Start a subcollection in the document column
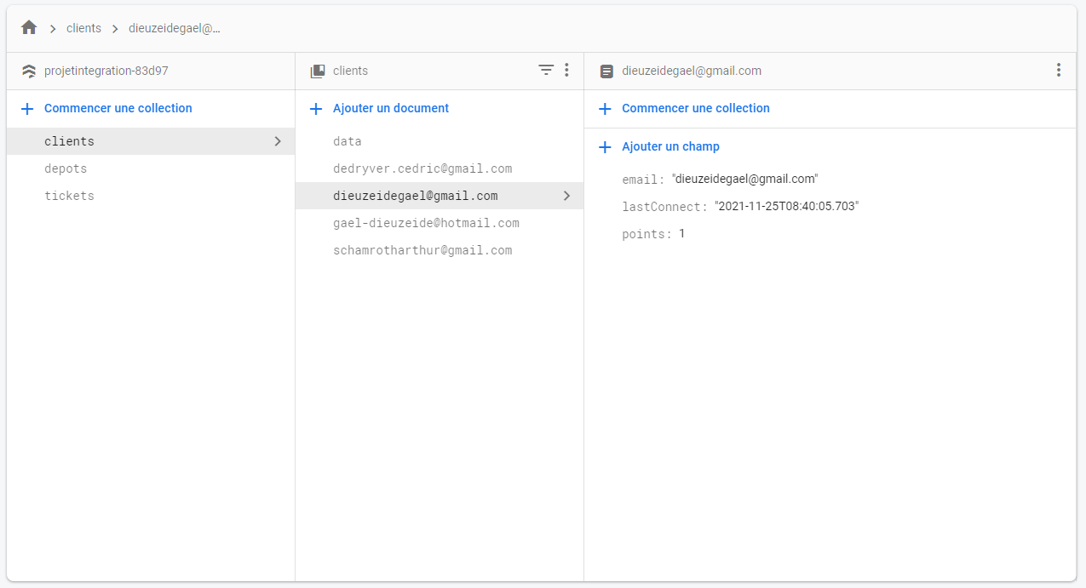 (x=696, y=108)
